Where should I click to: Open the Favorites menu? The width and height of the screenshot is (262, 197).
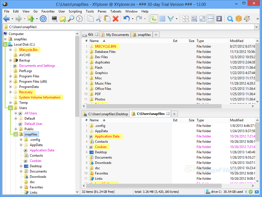tap(48, 11)
